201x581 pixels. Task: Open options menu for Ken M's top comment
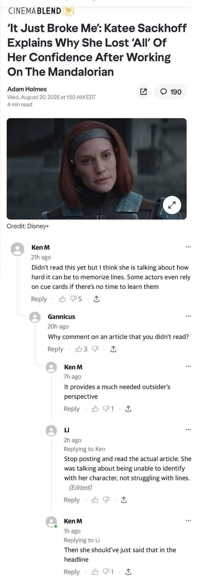click(188, 247)
